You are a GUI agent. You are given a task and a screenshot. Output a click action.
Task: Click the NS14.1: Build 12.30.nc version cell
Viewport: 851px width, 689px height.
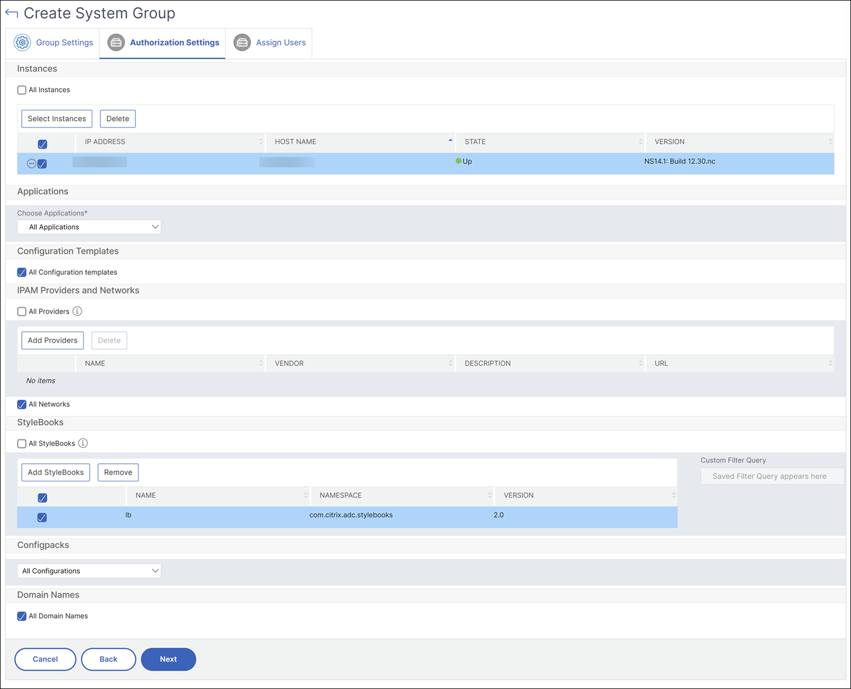680,161
